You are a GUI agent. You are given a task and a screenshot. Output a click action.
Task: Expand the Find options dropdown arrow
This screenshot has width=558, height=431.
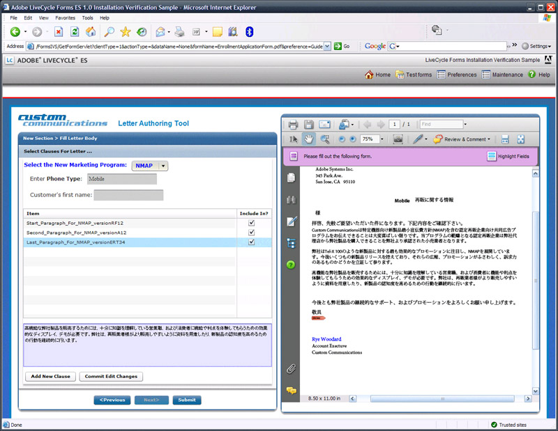pyautogui.click(x=465, y=125)
